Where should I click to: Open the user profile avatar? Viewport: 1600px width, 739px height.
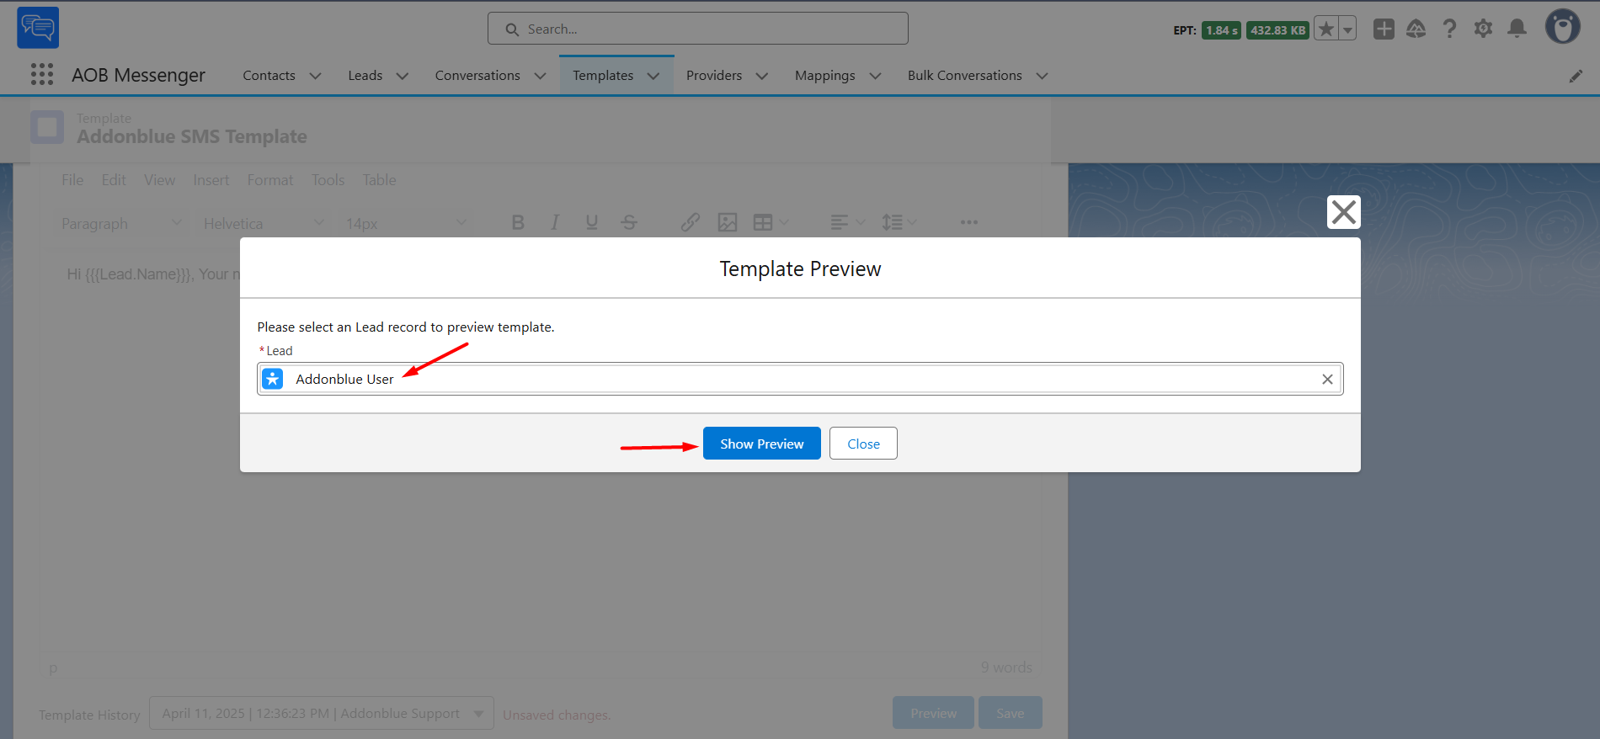pos(1562,27)
